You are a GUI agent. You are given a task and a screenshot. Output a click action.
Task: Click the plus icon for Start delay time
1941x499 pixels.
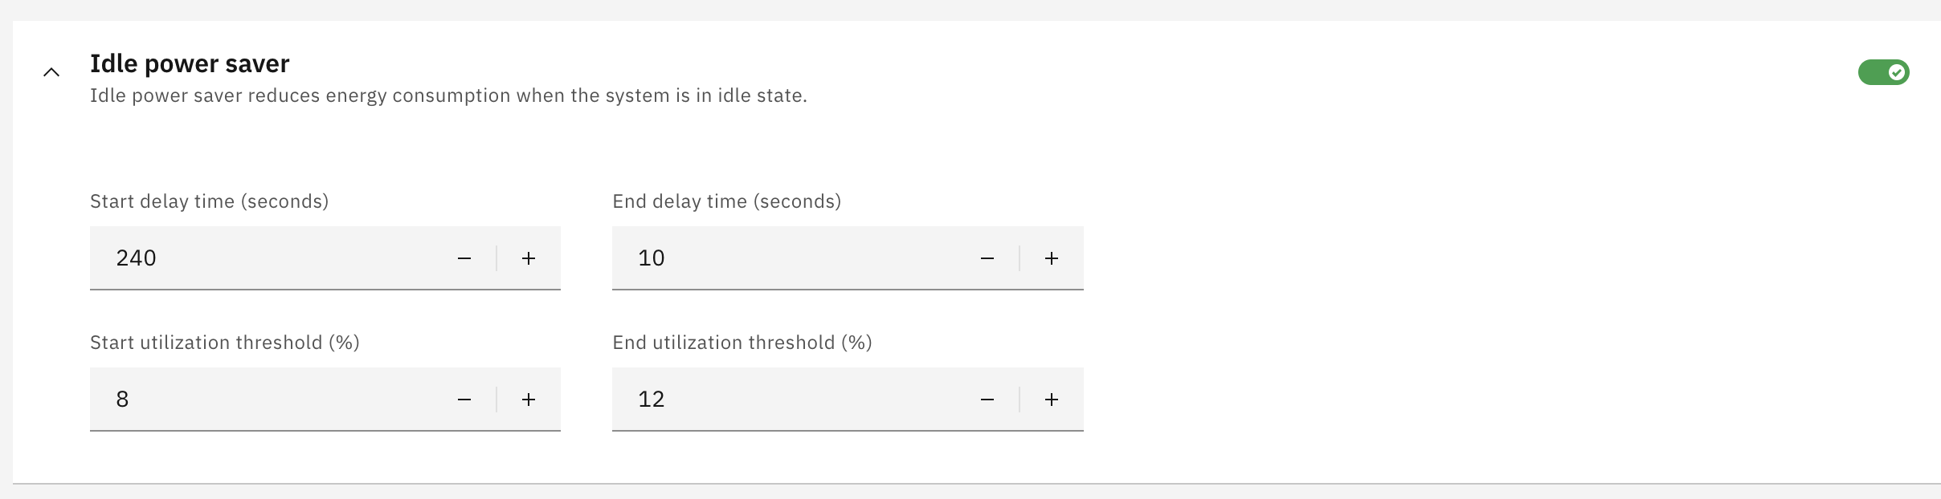pyautogui.click(x=529, y=258)
